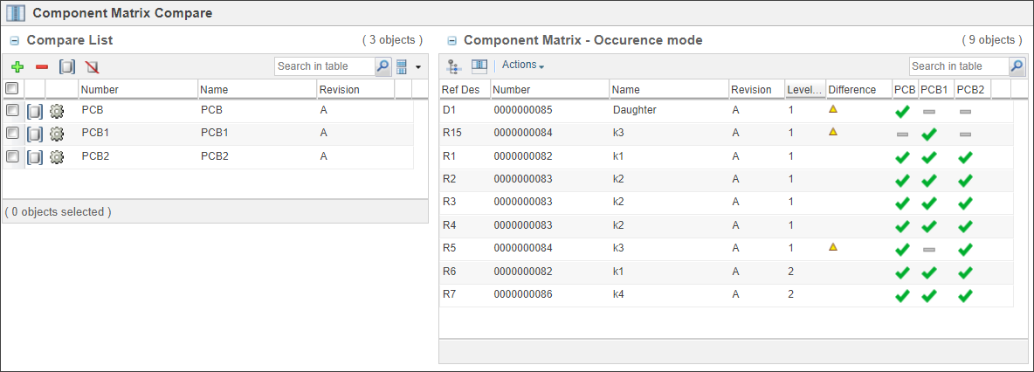Toggle the select-all checkbox in Compare List
The height and width of the screenshot is (372, 1034).
click(11, 87)
